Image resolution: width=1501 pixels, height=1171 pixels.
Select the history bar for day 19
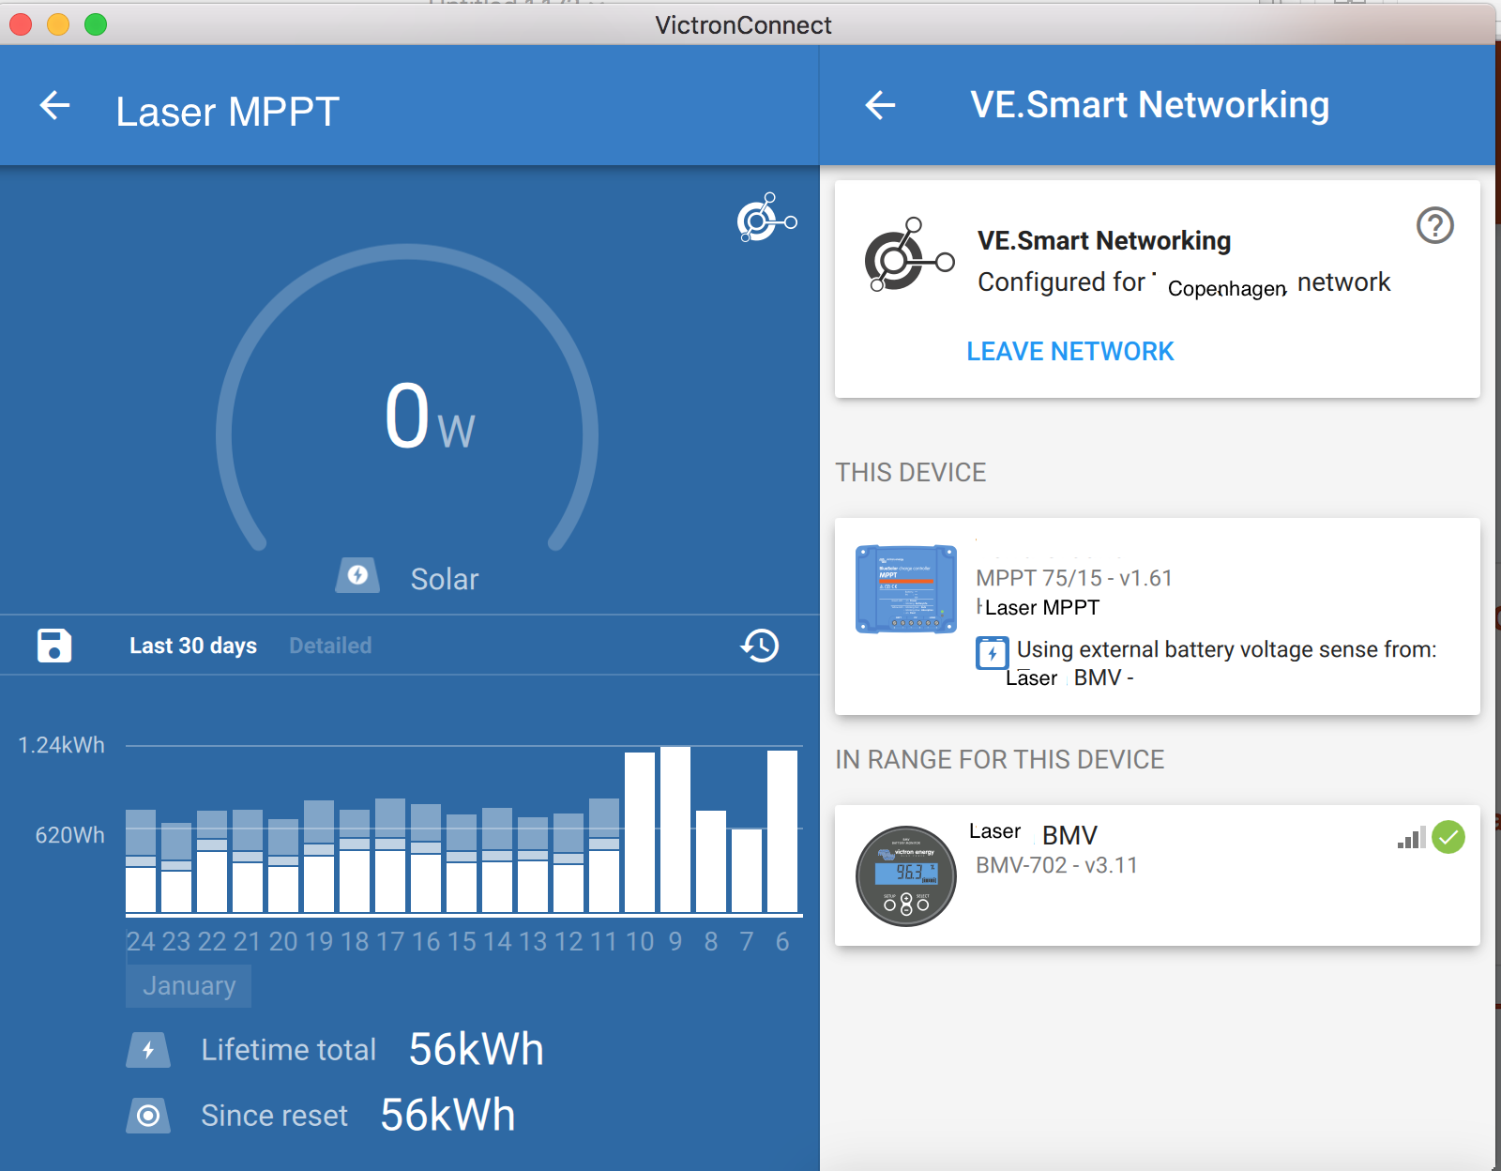[x=319, y=857]
